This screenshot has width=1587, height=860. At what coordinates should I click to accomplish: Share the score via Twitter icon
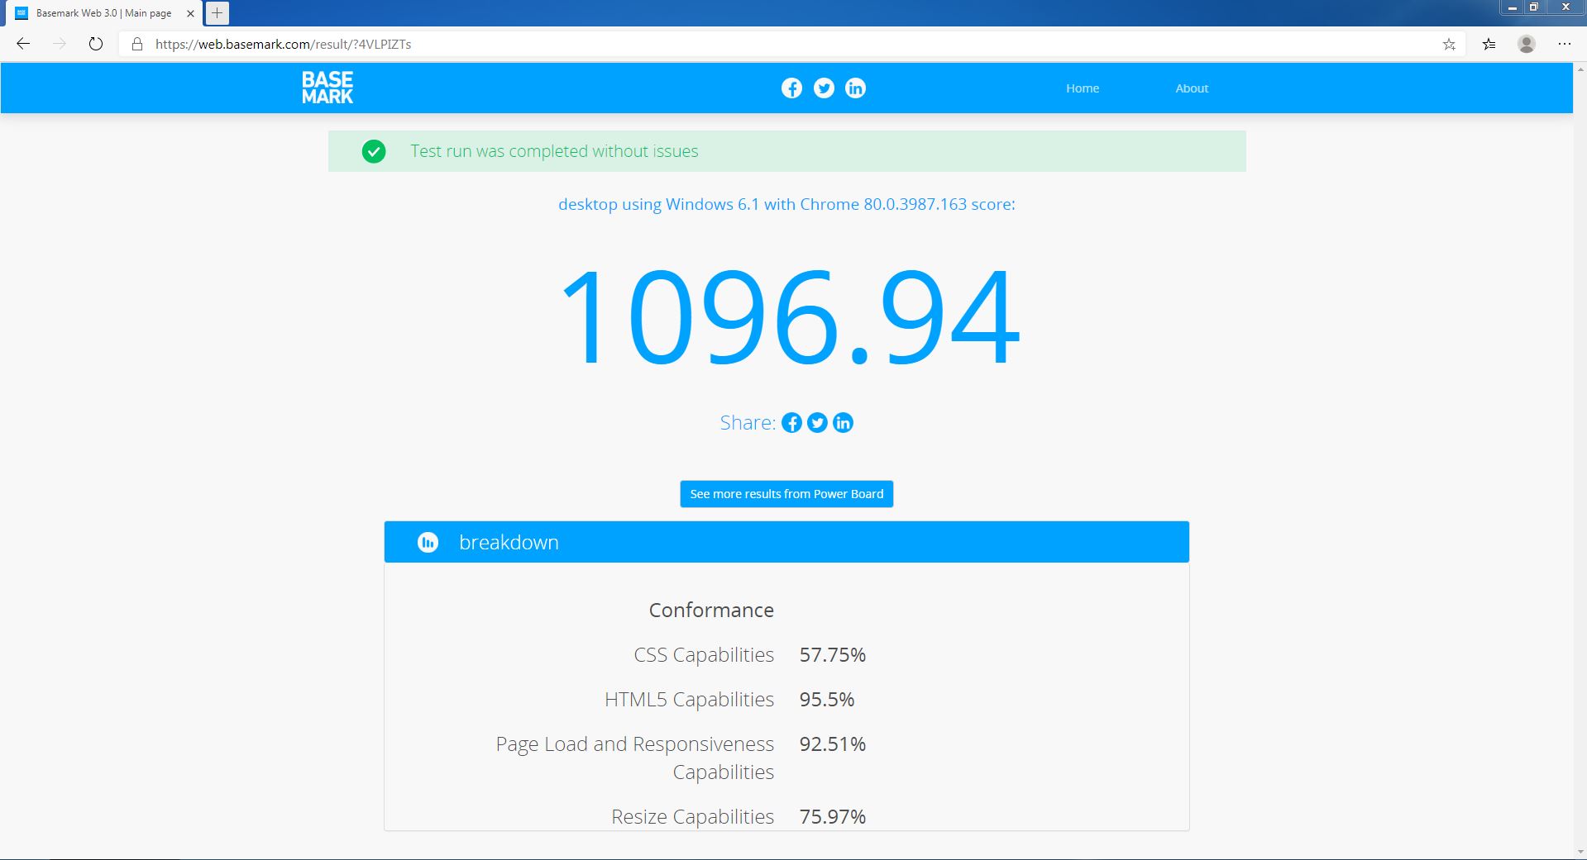(x=817, y=423)
